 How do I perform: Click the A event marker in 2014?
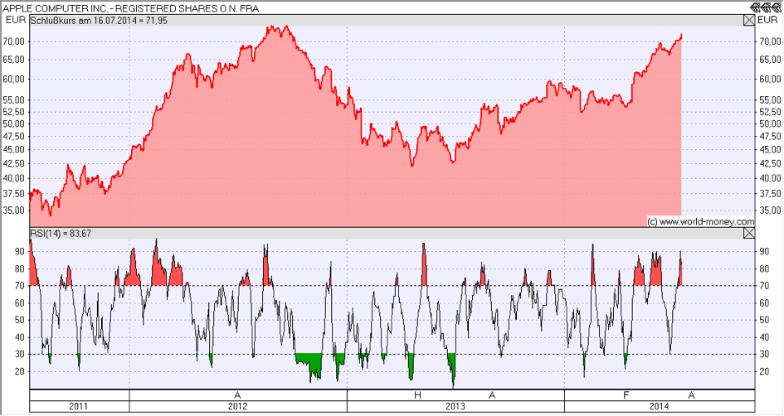(692, 395)
